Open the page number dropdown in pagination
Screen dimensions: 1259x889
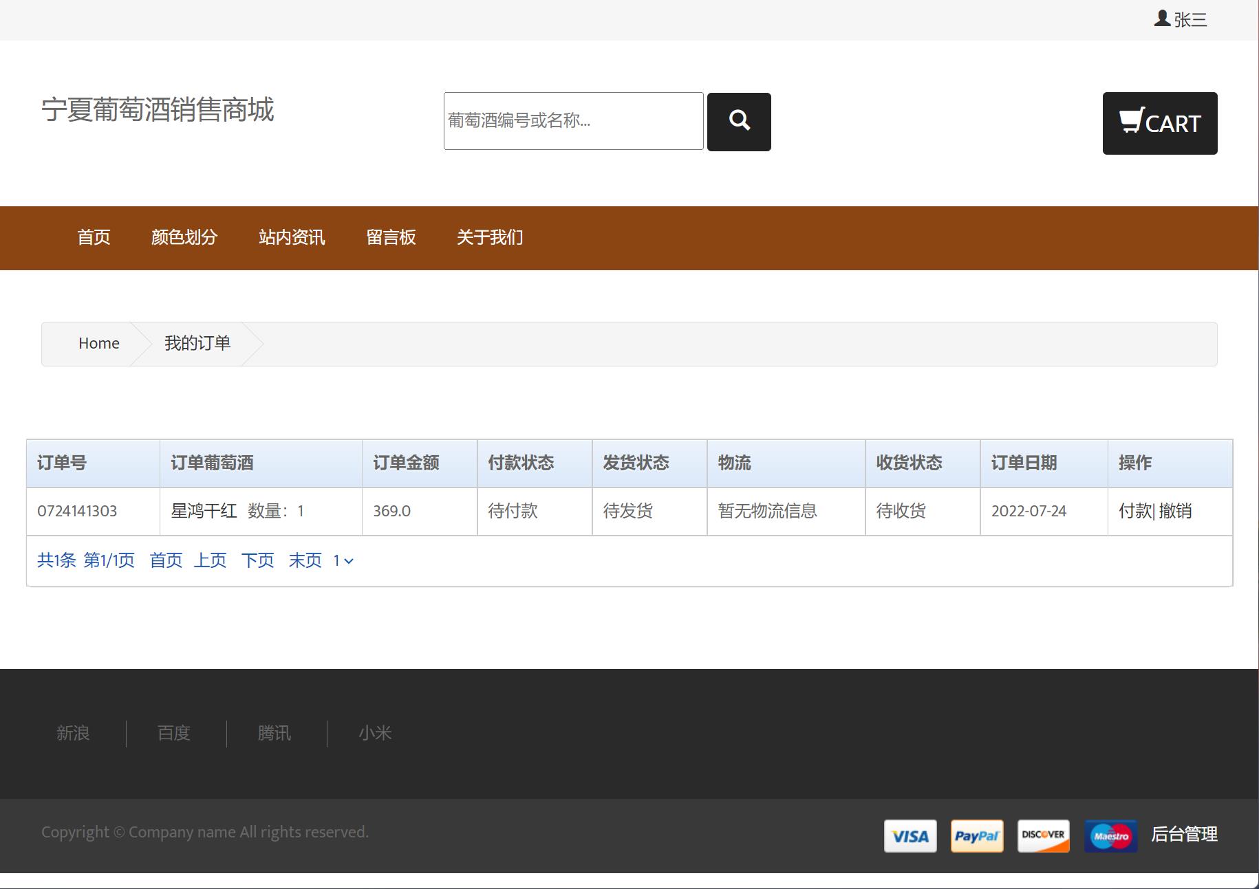(x=342, y=561)
